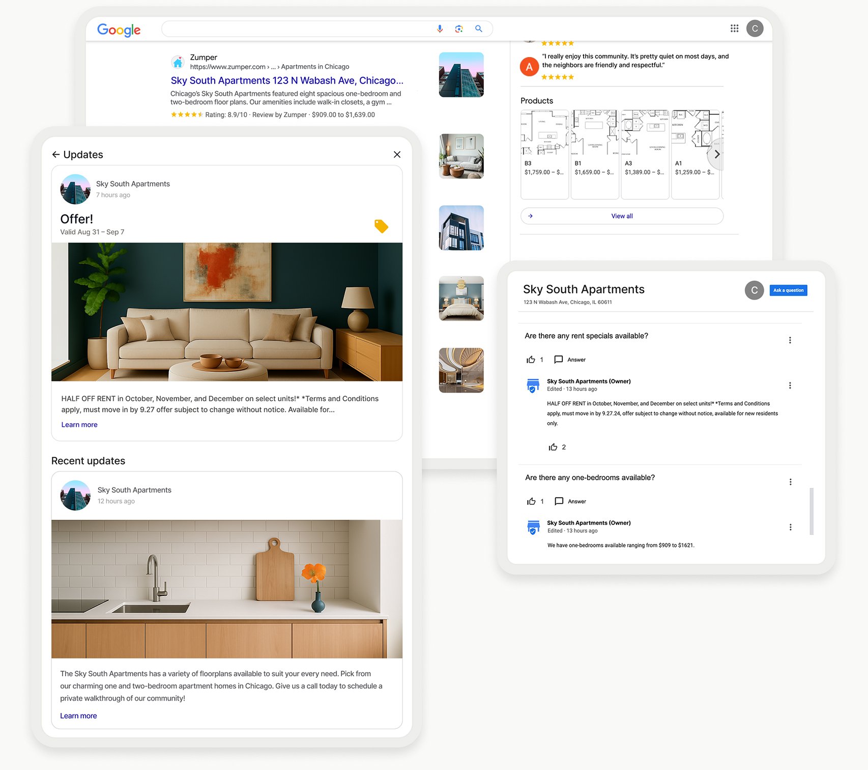This screenshot has width=868, height=770.
Task: Click Learn more on the floorplans update
Action: pos(78,716)
